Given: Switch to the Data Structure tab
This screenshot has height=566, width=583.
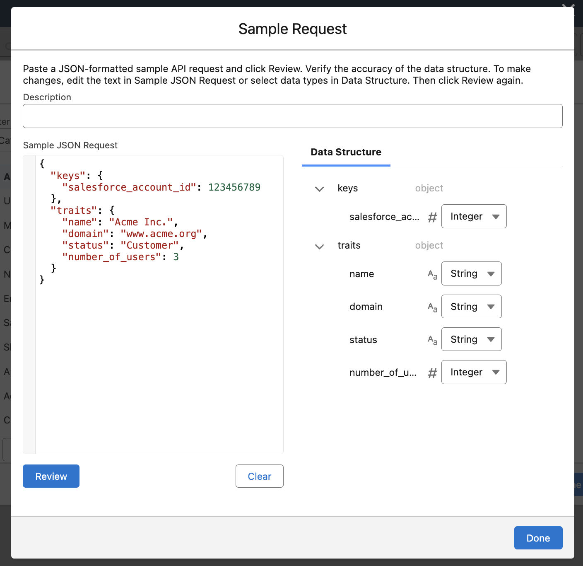Looking at the screenshot, I should point(346,152).
